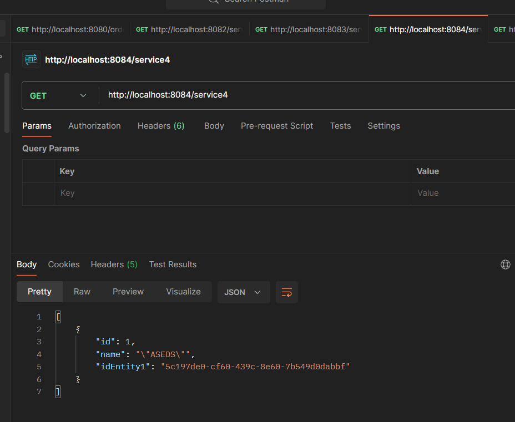Click the HTTP request icon beside the title

pos(31,59)
